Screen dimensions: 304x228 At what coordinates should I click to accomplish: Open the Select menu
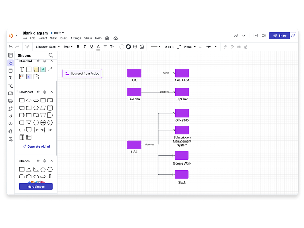(43, 38)
